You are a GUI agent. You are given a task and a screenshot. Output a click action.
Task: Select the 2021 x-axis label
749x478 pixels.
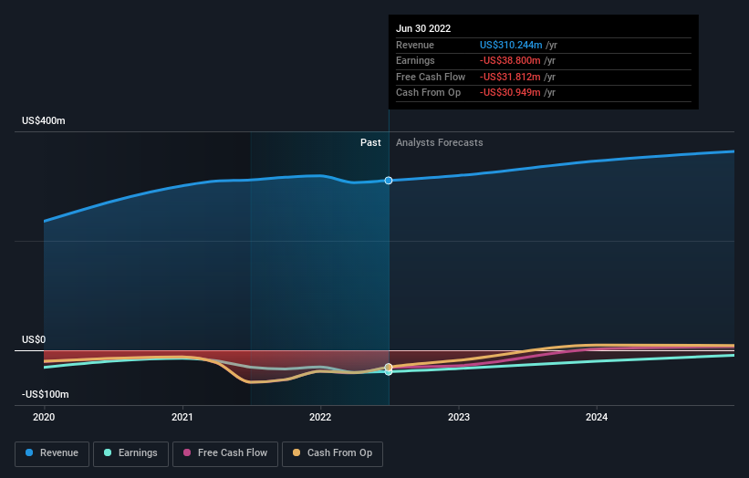[x=182, y=417]
